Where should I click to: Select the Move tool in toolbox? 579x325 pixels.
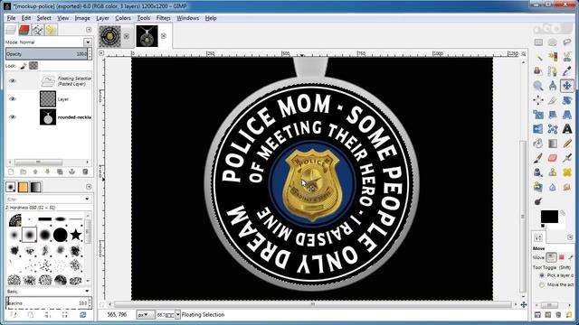point(567,86)
